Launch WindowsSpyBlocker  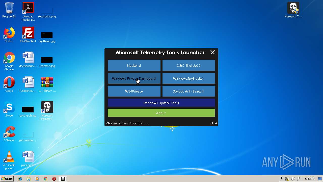[189, 78]
